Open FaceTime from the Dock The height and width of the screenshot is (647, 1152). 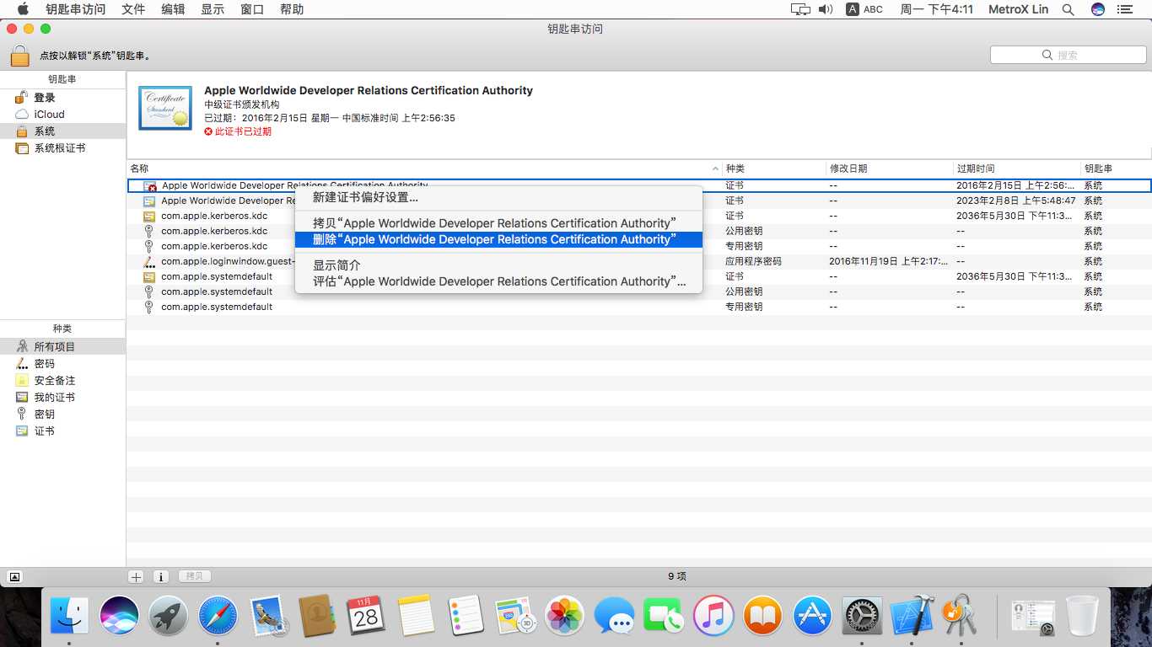(663, 616)
